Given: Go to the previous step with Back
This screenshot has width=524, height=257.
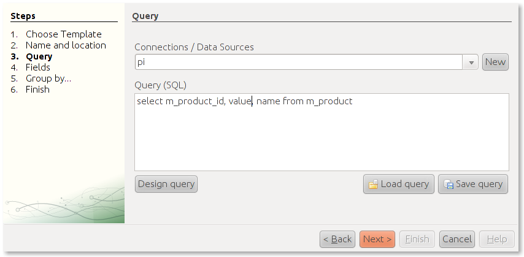Looking at the screenshot, I should click(337, 239).
